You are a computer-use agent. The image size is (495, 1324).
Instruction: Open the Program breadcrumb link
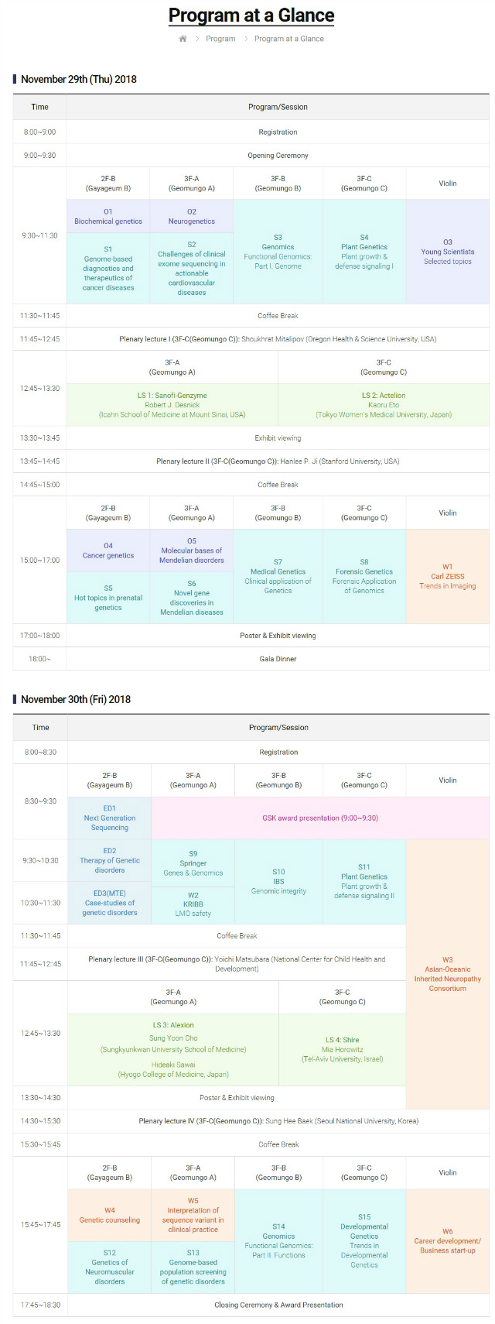(x=220, y=39)
